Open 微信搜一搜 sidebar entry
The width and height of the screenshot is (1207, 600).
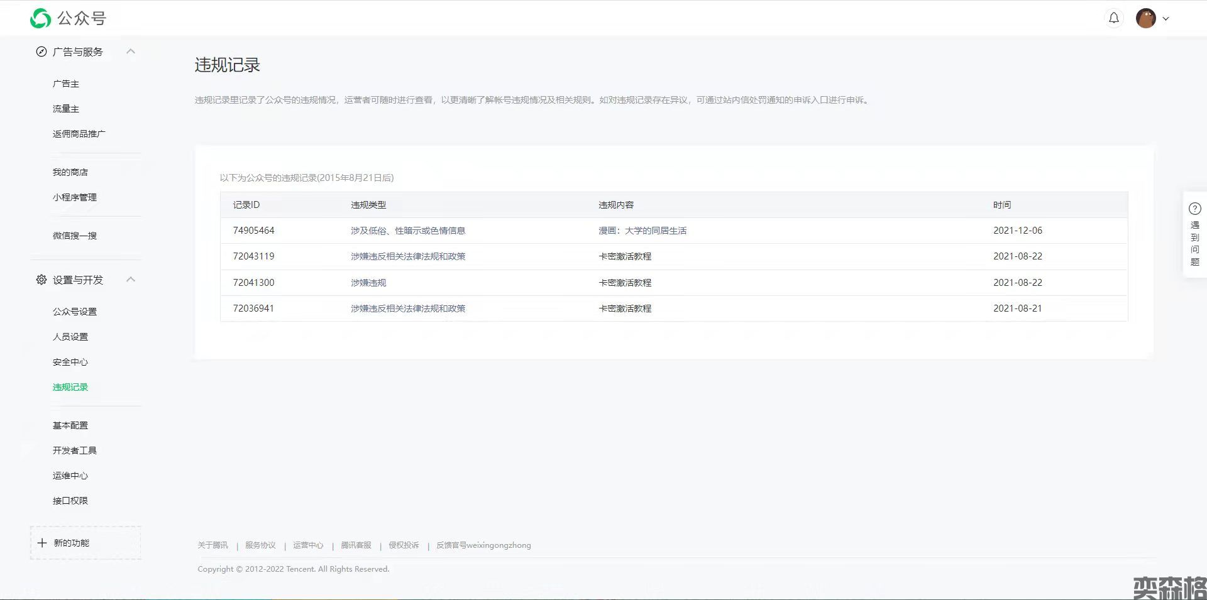click(75, 236)
